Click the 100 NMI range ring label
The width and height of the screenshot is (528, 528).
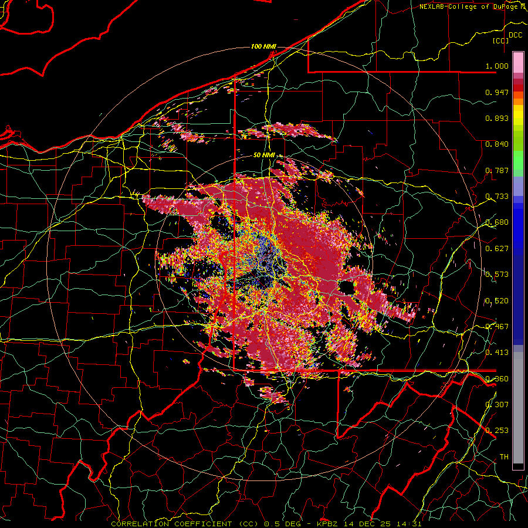click(263, 46)
